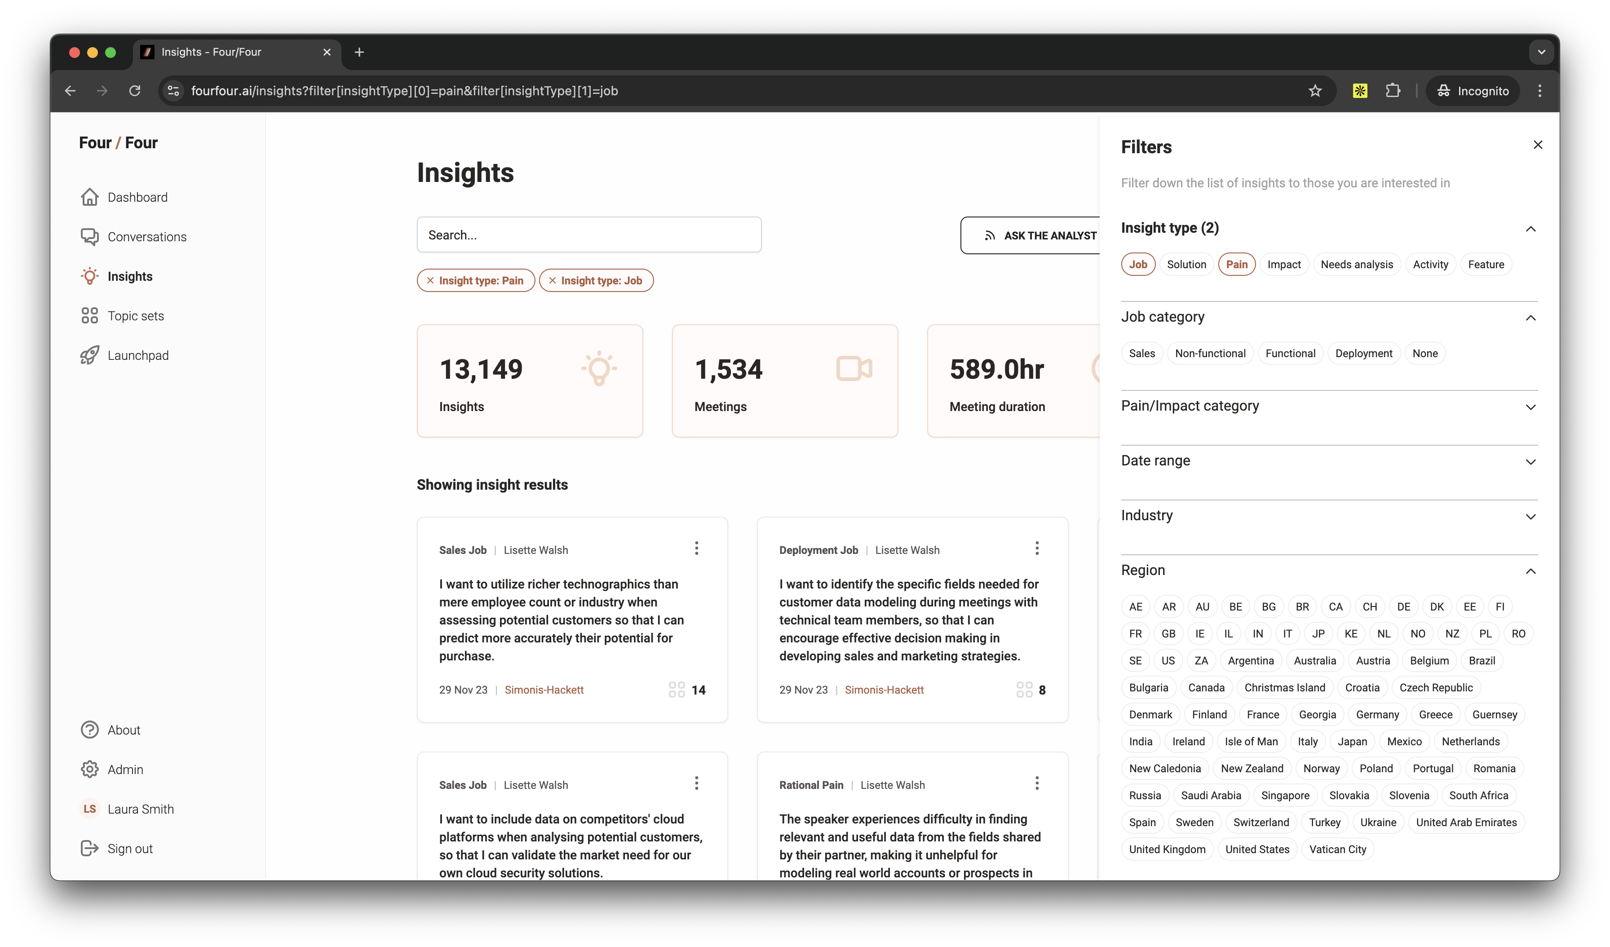1610x947 pixels.
Task: Deselect the Pain insight type chip
Action: (1236, 265)
